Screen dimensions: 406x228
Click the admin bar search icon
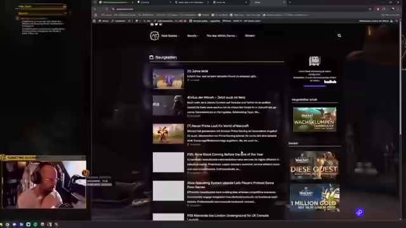pyautogui.click(x=396, y=21)
